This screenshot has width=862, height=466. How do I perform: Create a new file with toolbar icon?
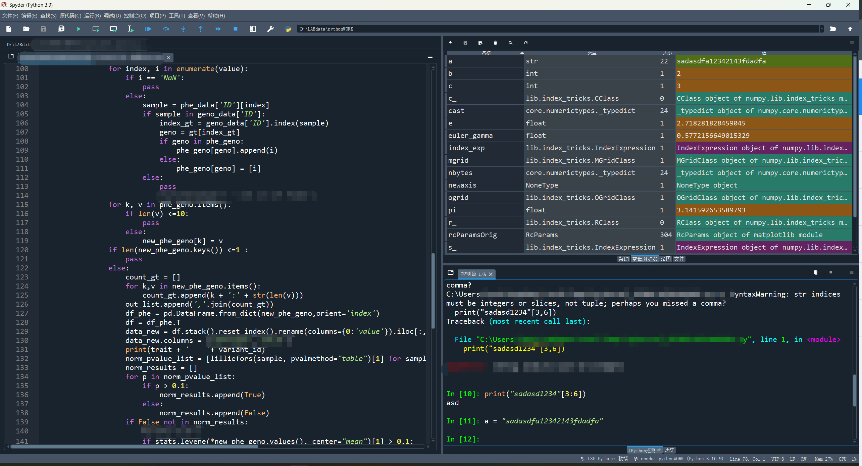click(9, 29)
